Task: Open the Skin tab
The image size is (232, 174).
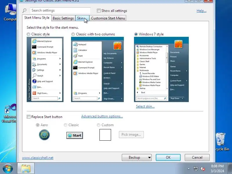Action: (x=82, y=18)
